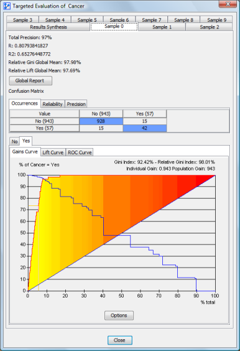Viewport: 240px width, 351px height.
Task: Select the No target value tab
Action: coord(14,141)
